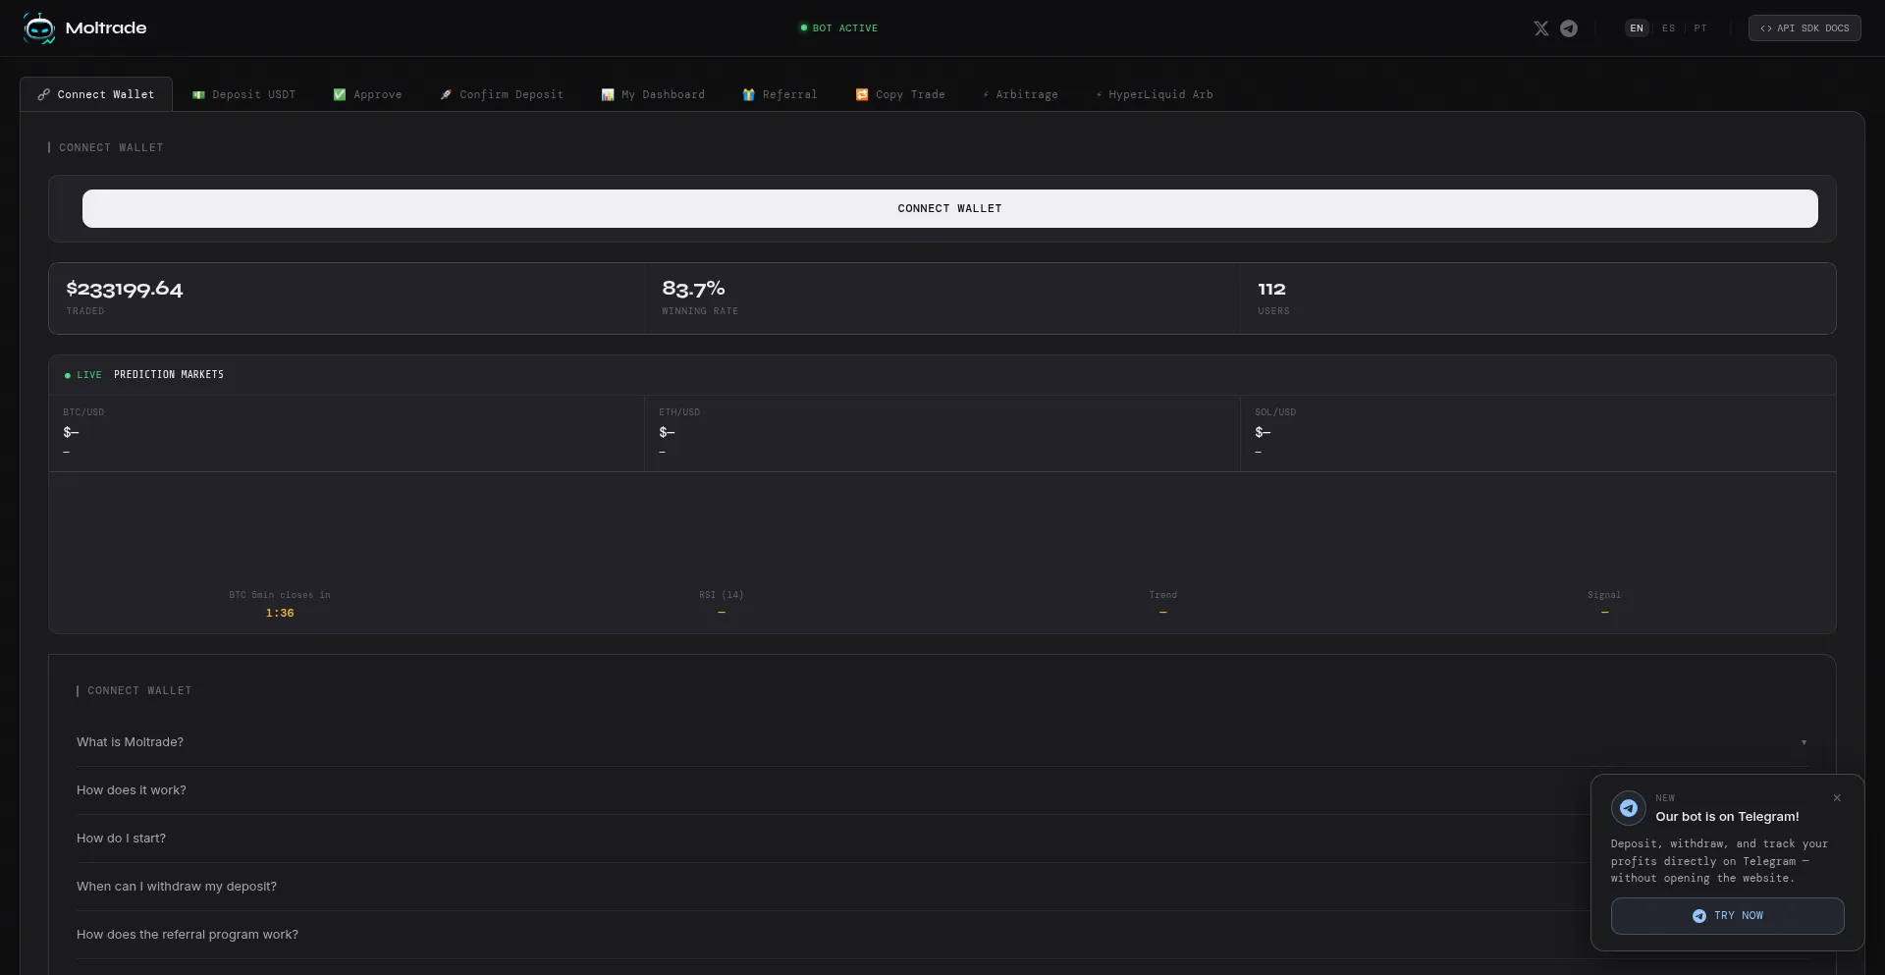Click the Moltrade brand name text

(106, 28)
